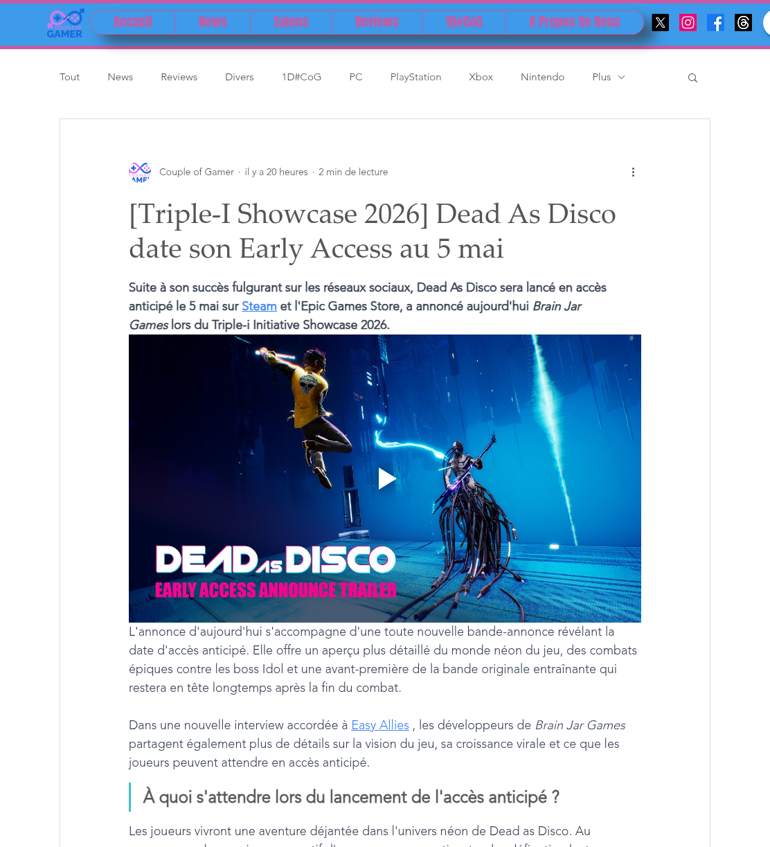Open the Facebook social icon
Screen dimensions: 770x847
coord(716,23)
